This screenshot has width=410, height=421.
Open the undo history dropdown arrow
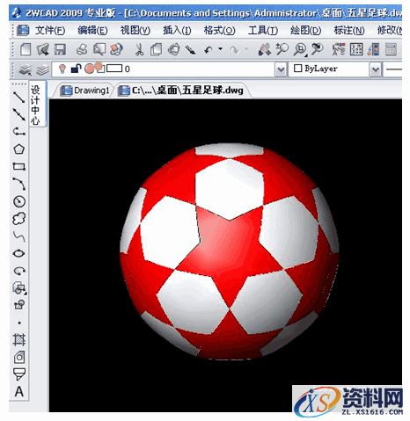click(x=220, y=49)
